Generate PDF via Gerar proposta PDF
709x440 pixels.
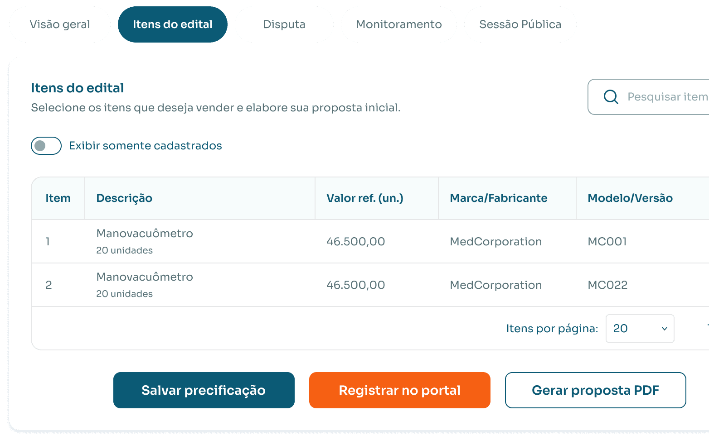pos(595,390)
